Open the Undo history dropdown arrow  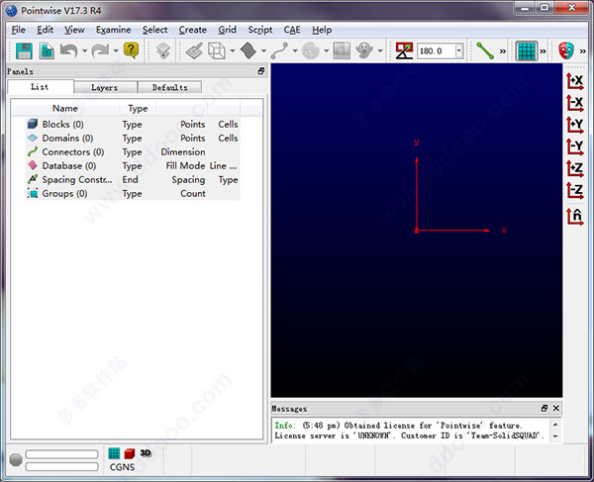[x=84, y=50]
